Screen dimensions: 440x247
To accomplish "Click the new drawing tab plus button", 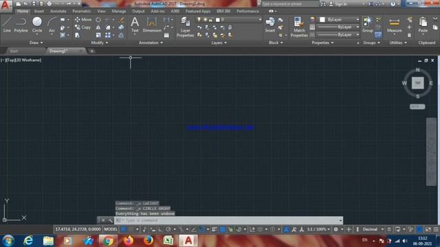I will 91,51.
